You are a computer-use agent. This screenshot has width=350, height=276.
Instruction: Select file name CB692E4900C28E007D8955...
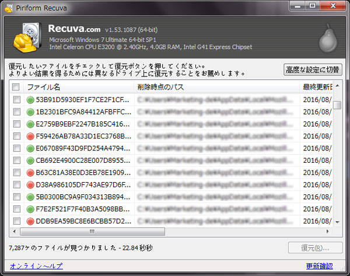coord(83,160)
